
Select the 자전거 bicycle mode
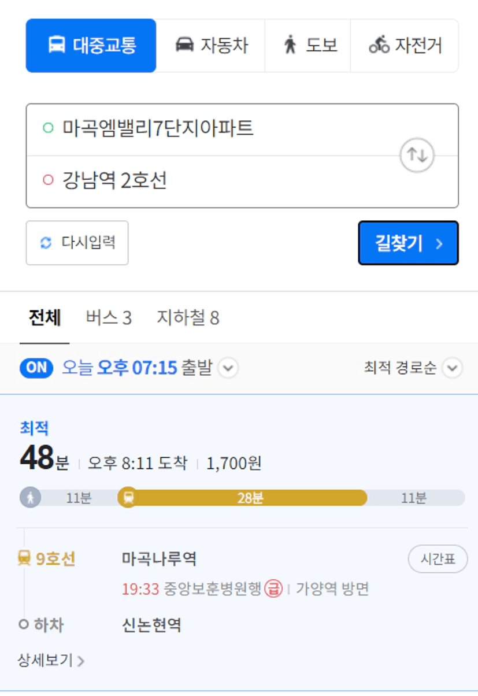[x=405, y=46]
